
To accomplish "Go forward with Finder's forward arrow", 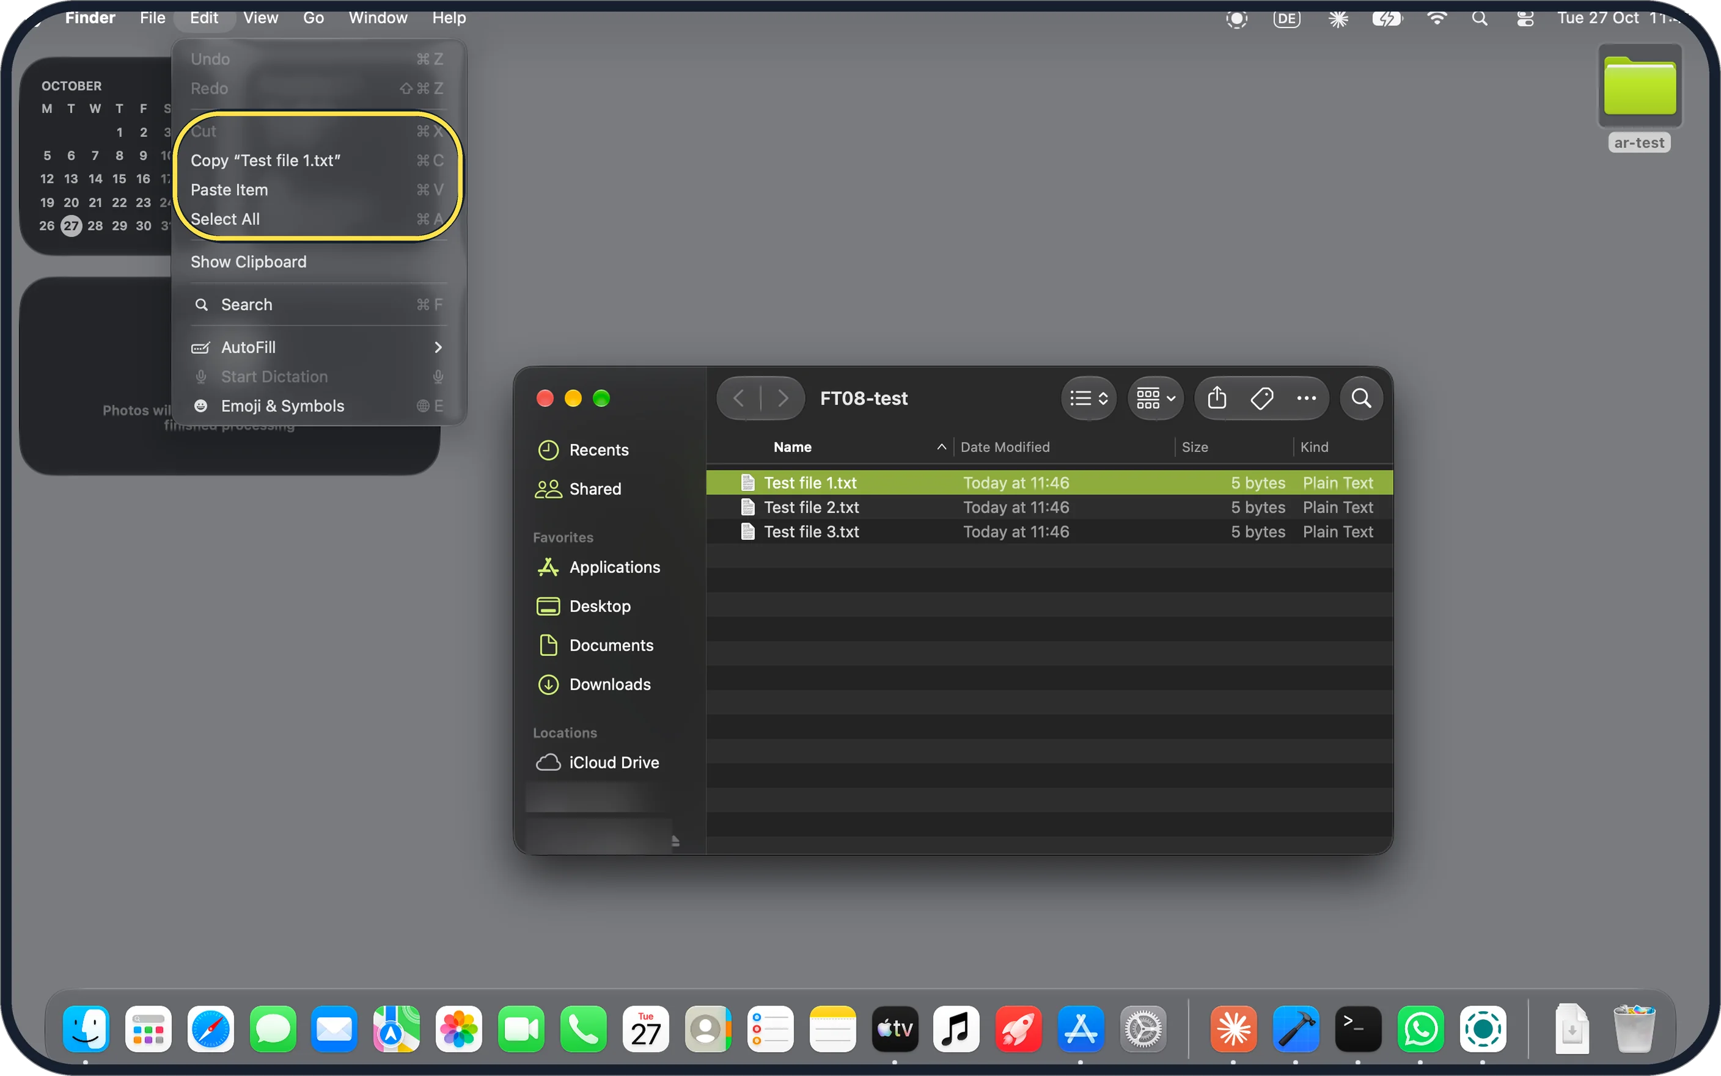I will pos(782,398).
